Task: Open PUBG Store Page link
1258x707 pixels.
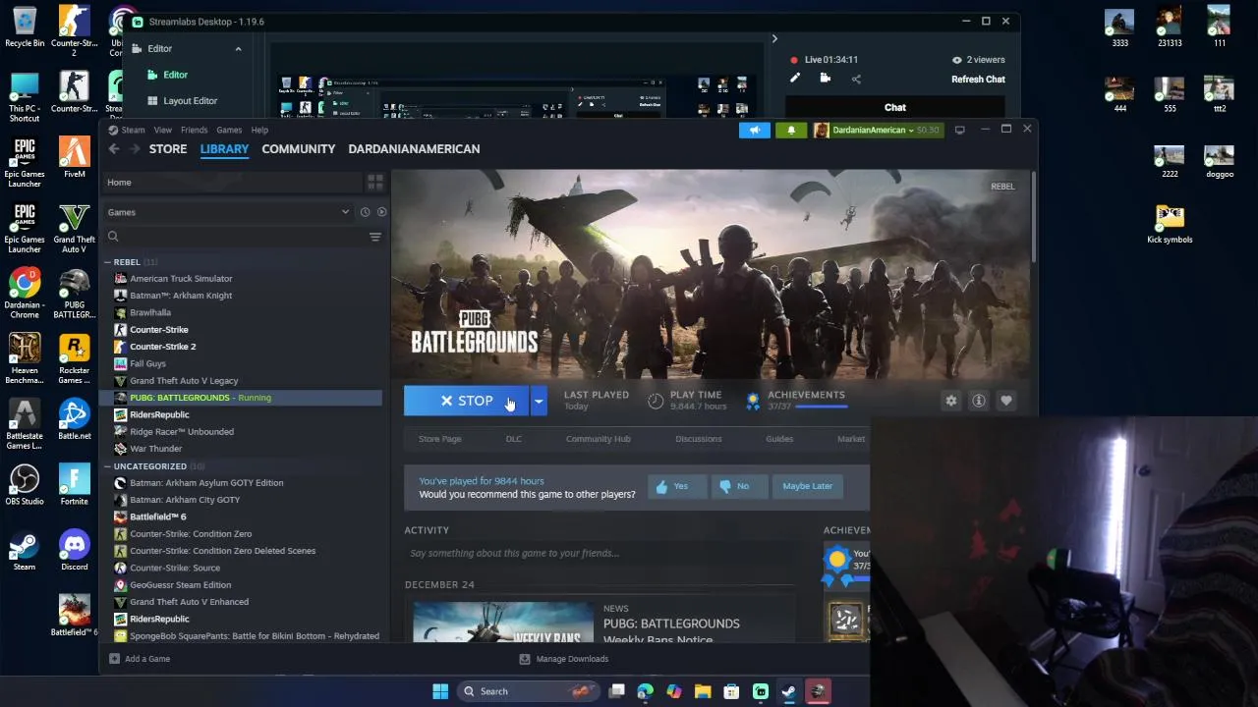Action: (439, 439)
